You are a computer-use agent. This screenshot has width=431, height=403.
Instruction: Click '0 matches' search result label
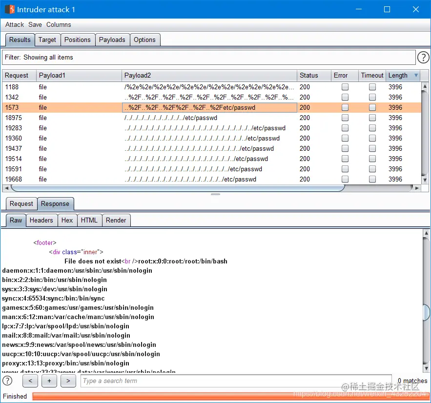(x=412, y=381)
